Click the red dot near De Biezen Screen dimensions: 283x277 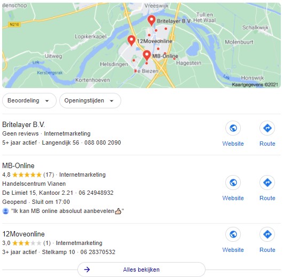(x=136, y=71)
